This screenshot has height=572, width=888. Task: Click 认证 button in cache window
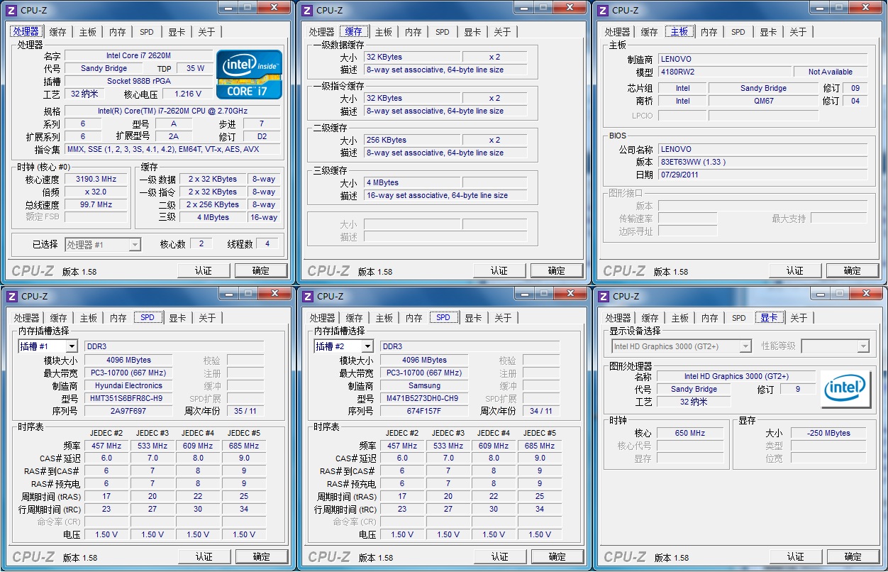pos(499,270)
